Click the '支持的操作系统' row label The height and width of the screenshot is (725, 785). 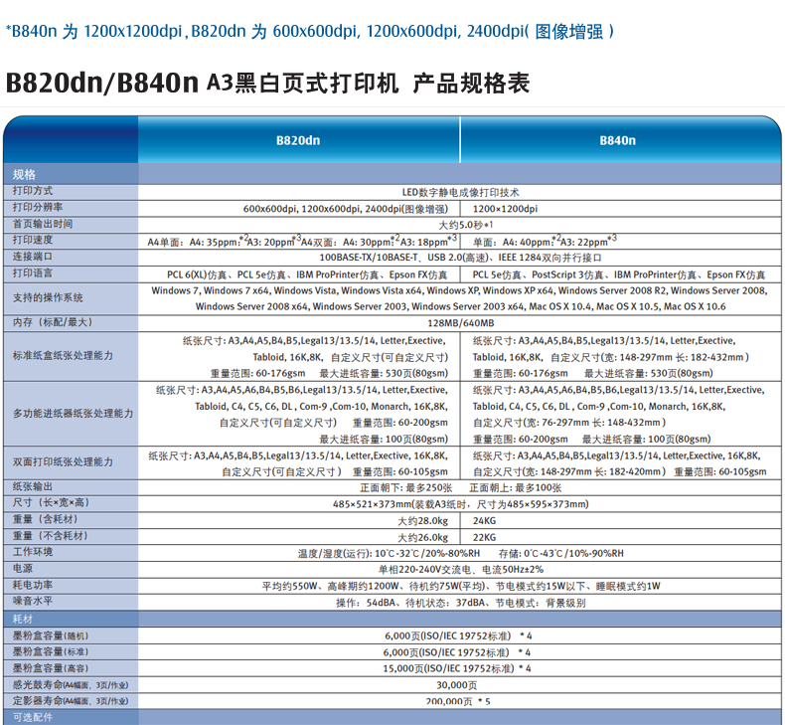(x=48, y=297)
